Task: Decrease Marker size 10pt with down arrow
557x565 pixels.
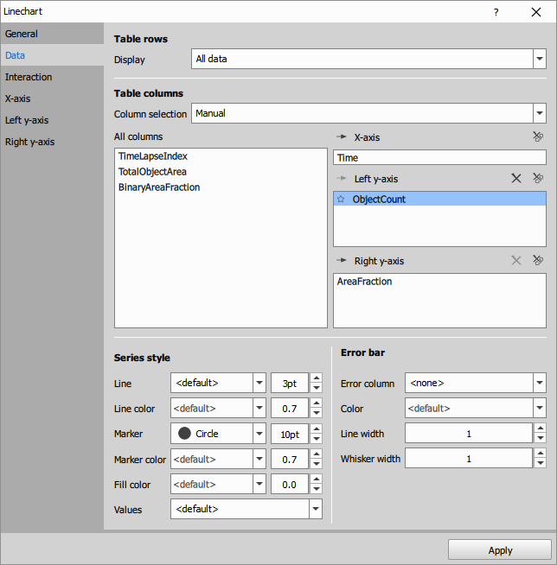Action: 317,439
